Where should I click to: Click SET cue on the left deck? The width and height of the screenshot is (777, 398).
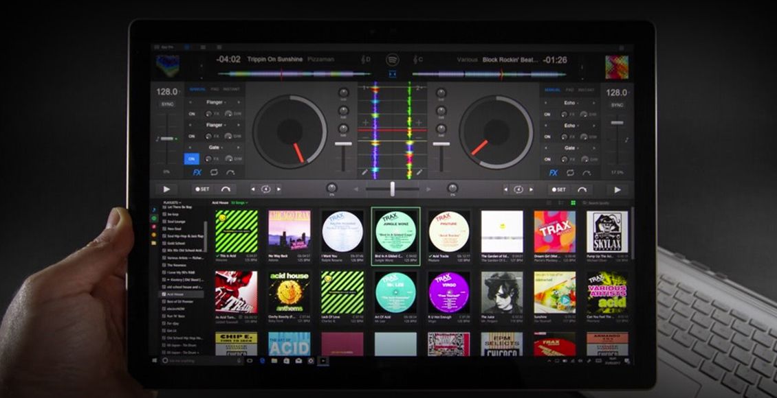point(202,189)
